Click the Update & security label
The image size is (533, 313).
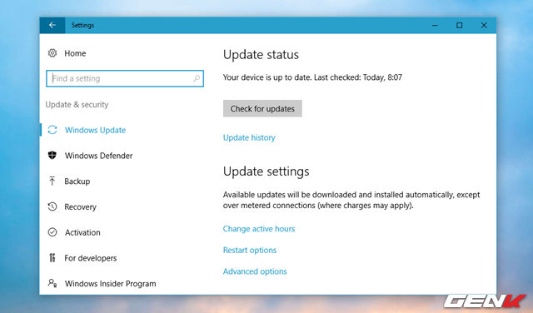click(x=77, y=105)
